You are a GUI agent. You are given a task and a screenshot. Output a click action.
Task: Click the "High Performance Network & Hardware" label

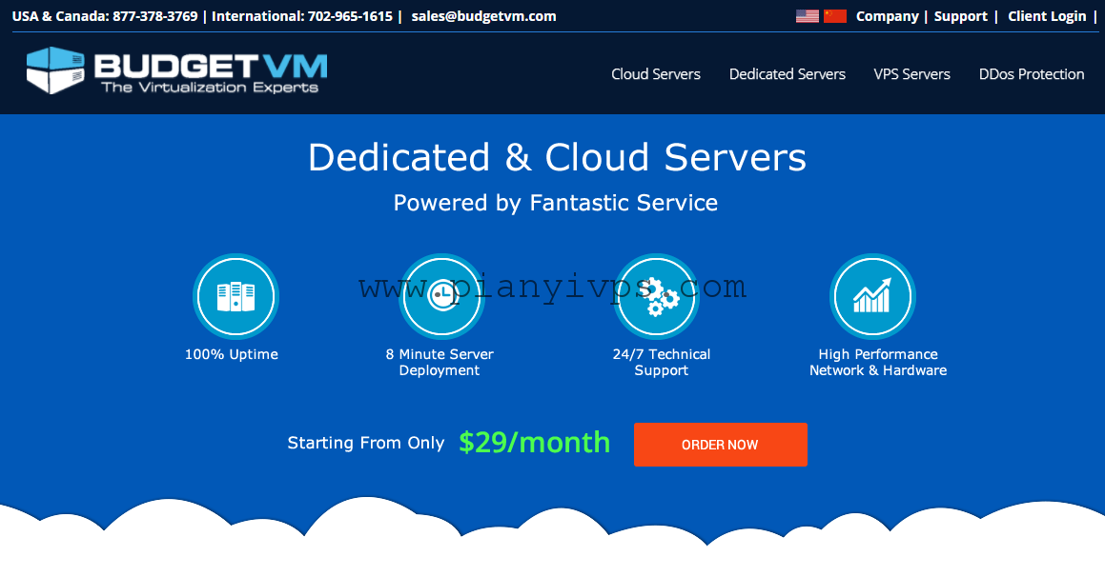tap(878, 363)
